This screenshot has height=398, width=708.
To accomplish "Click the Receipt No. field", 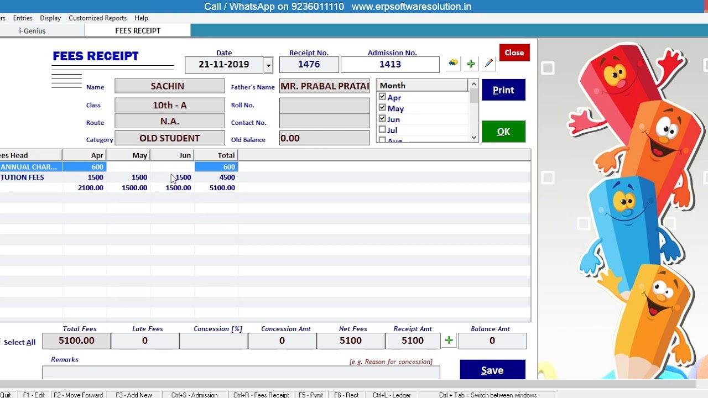I will tap(309, 65).
